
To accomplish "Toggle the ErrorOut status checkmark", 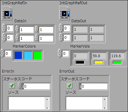I will point(70,86).
